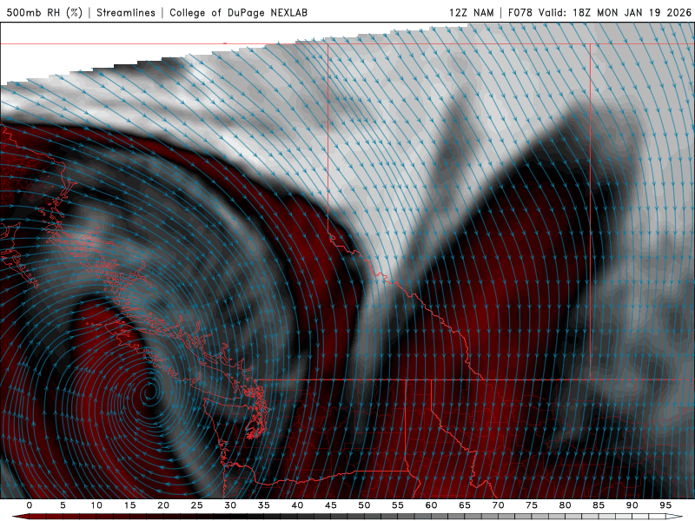695x521 pixels.
Task: Click "College of DuPage NEXLAB" header text
Action: point(238,12)
